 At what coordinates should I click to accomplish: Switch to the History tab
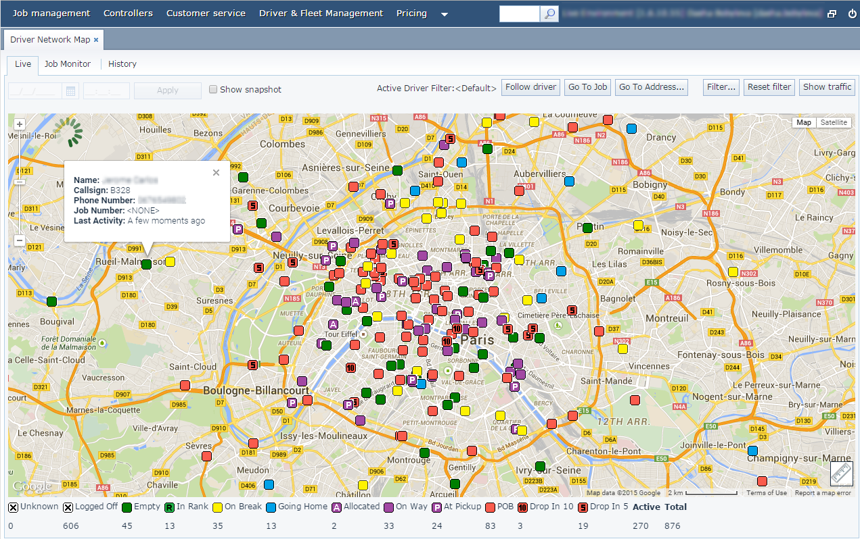tap(122, 64)
